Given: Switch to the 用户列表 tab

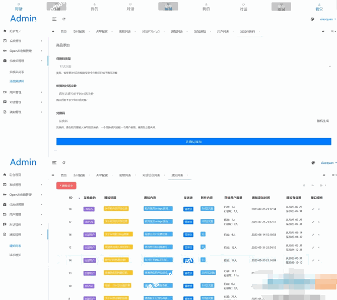Looking at the screenshot, I should click(223, 31).
